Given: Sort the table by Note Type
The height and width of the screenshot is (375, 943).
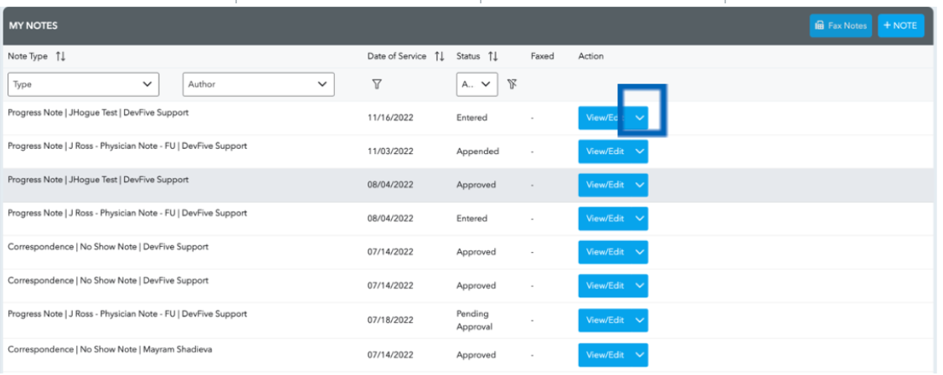Looking at the screenshot, I should click(x=60, y=56).
